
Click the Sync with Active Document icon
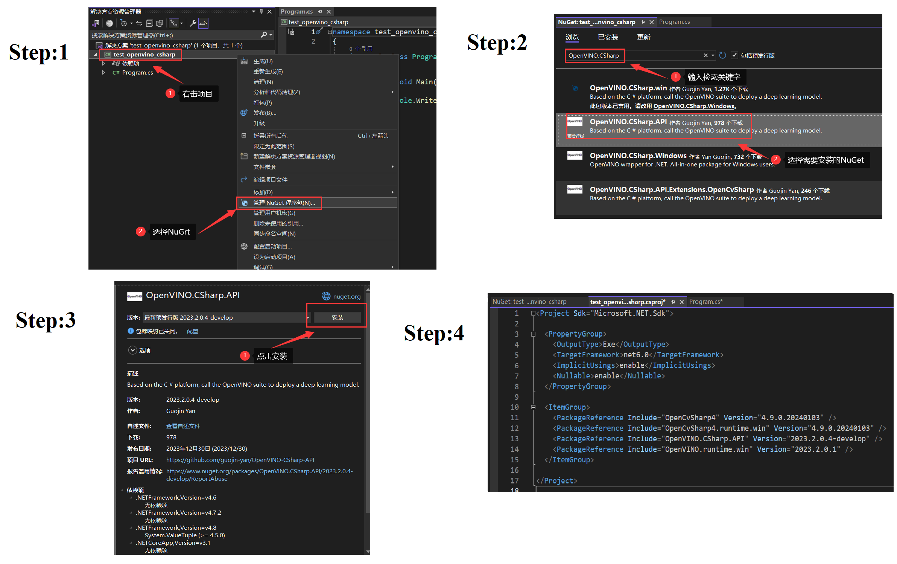tap(139, 23)
